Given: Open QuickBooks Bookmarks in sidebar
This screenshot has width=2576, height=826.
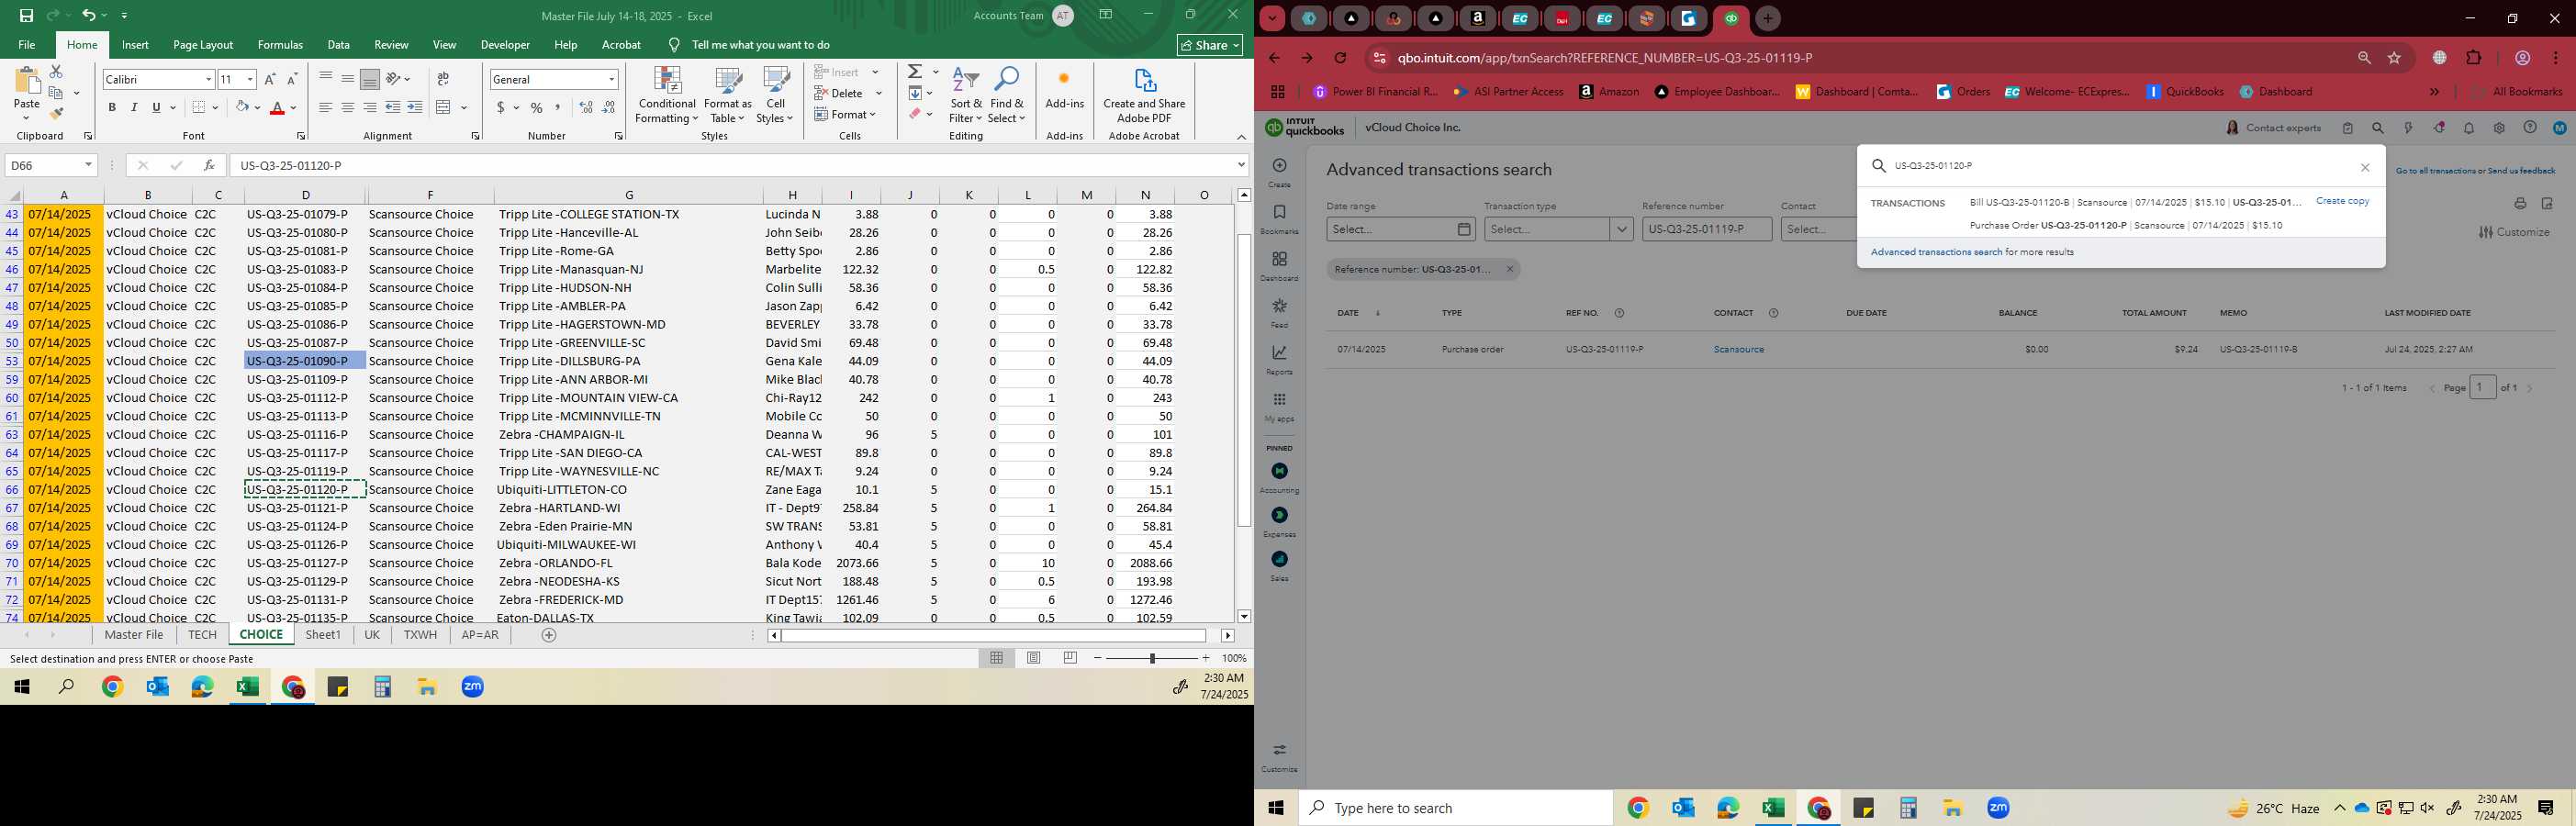Looking at the screenshot, I should tap(1279, 219).
